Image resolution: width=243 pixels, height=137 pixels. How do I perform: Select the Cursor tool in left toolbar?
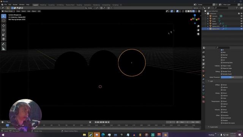coord(3,21)
